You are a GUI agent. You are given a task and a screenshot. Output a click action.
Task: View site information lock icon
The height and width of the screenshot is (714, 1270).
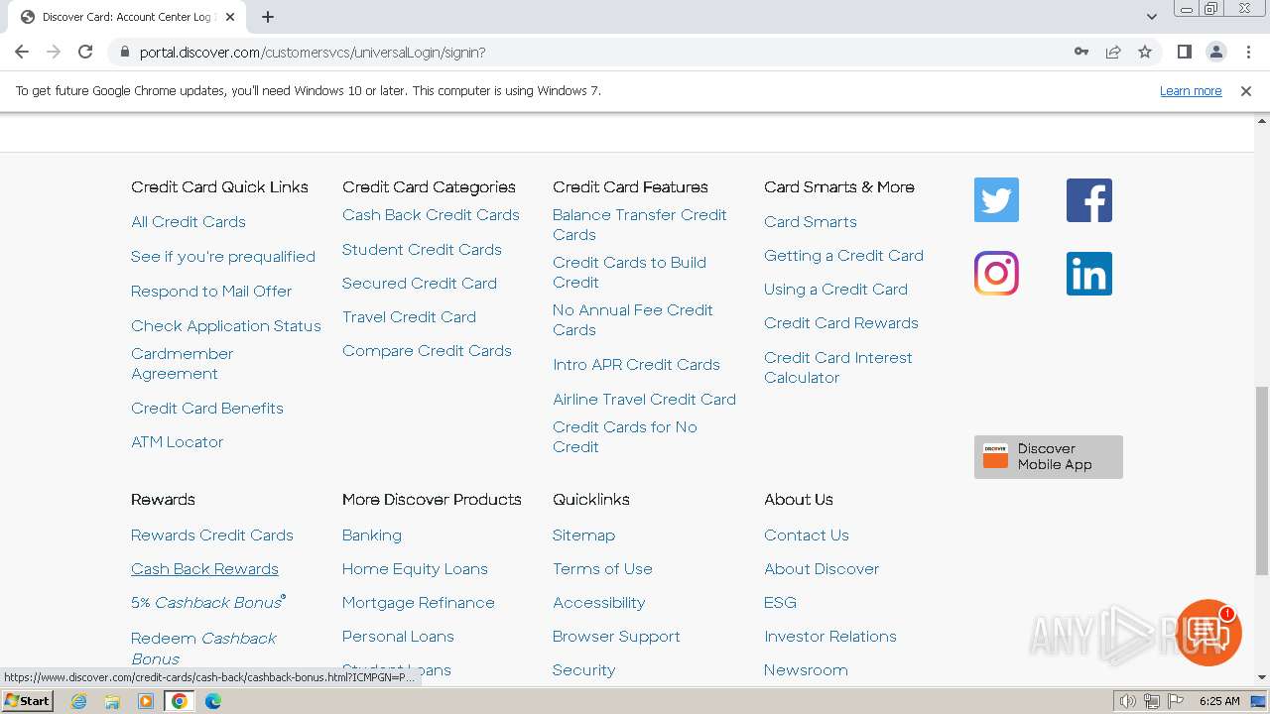coord(124,52)
